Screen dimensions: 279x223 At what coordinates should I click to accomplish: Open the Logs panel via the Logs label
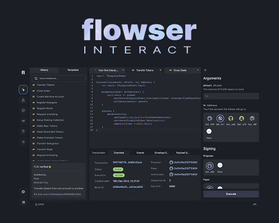(x=41, y=205)
